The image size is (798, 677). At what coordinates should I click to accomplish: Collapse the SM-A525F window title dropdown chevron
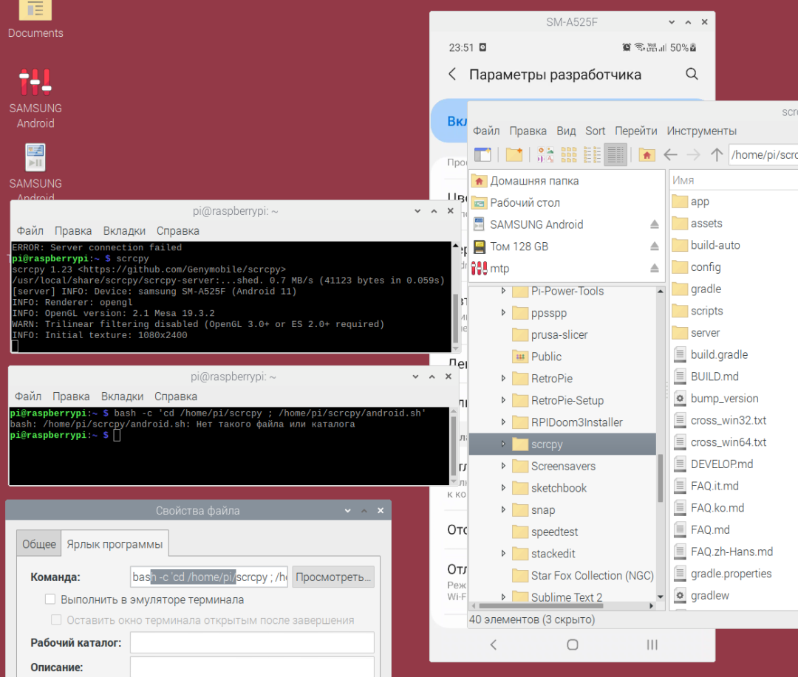670,21
